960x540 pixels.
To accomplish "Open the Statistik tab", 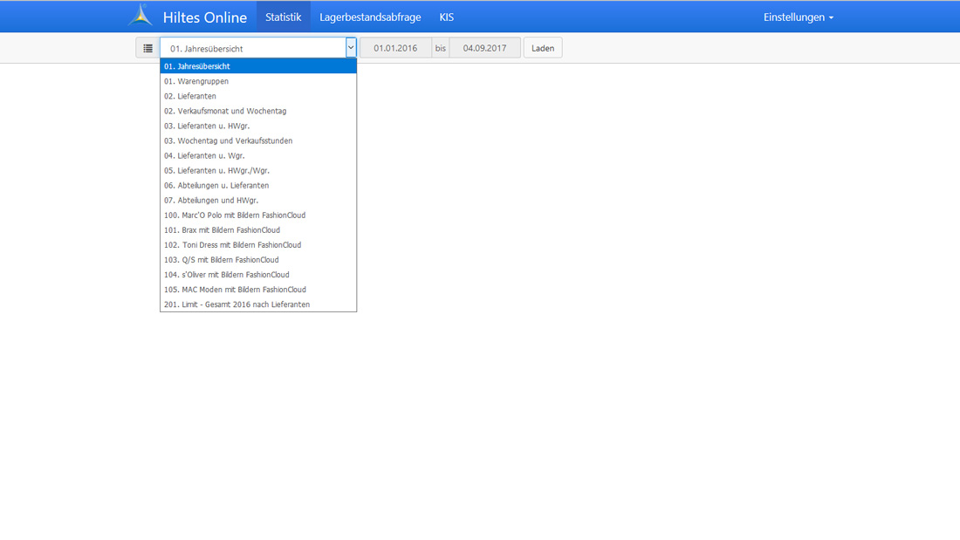I will point(283,17).
